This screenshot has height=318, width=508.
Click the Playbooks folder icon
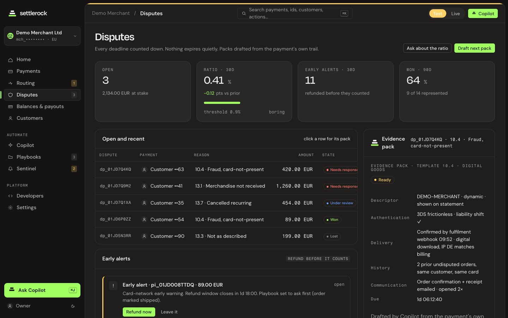coord(11,157)
